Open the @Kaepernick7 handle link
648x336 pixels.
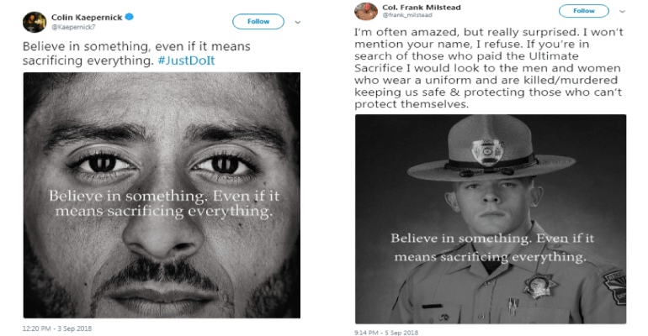click(72, 27)
